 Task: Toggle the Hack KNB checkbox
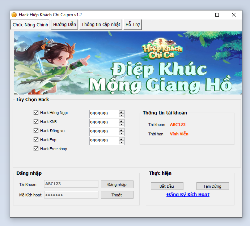pos(36,122)
